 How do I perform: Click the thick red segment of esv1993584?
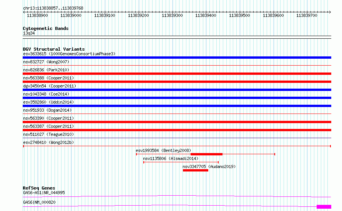pyautogui.click(x=207, y=154)
